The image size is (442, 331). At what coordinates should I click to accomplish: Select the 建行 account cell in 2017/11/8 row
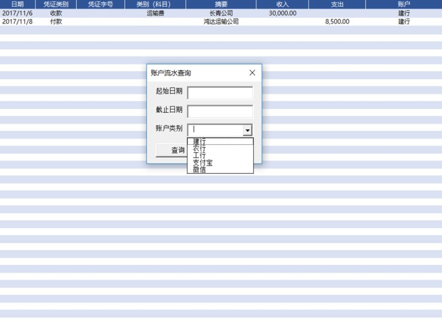click(404, 22)
